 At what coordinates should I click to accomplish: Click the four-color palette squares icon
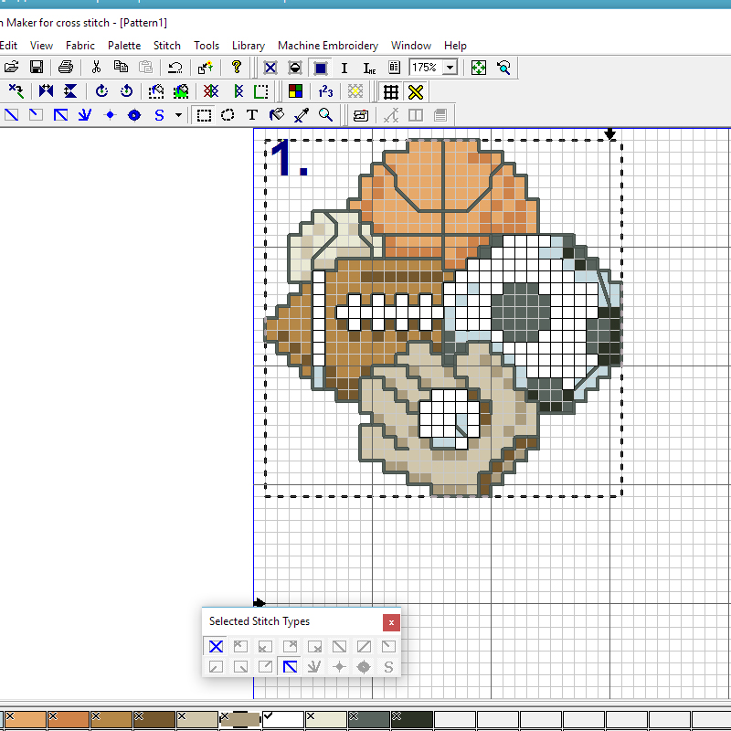click(295, 91)
